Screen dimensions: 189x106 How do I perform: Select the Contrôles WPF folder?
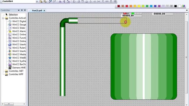[x=14, y=74]
